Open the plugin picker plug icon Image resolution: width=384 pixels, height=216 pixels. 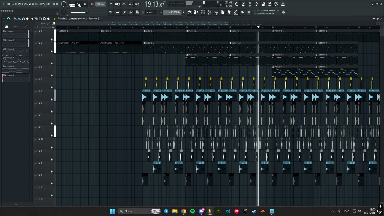click(x=229, y=12)
